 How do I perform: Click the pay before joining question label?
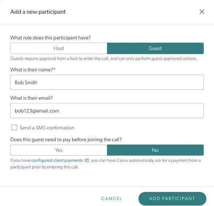click(66, 140)
